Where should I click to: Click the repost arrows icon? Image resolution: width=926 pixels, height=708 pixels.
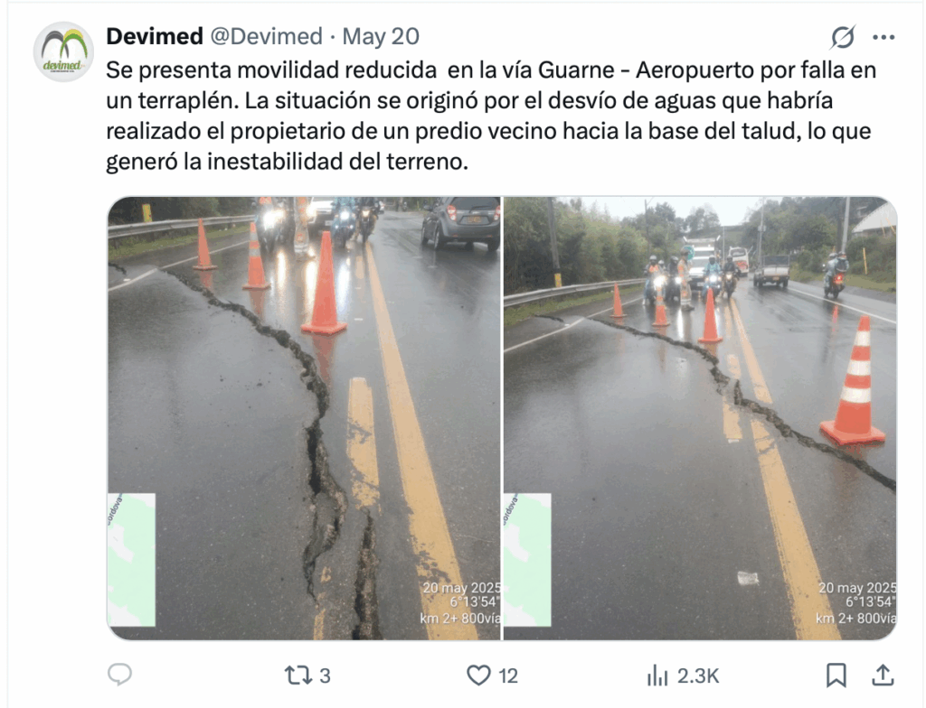[298, 675]
